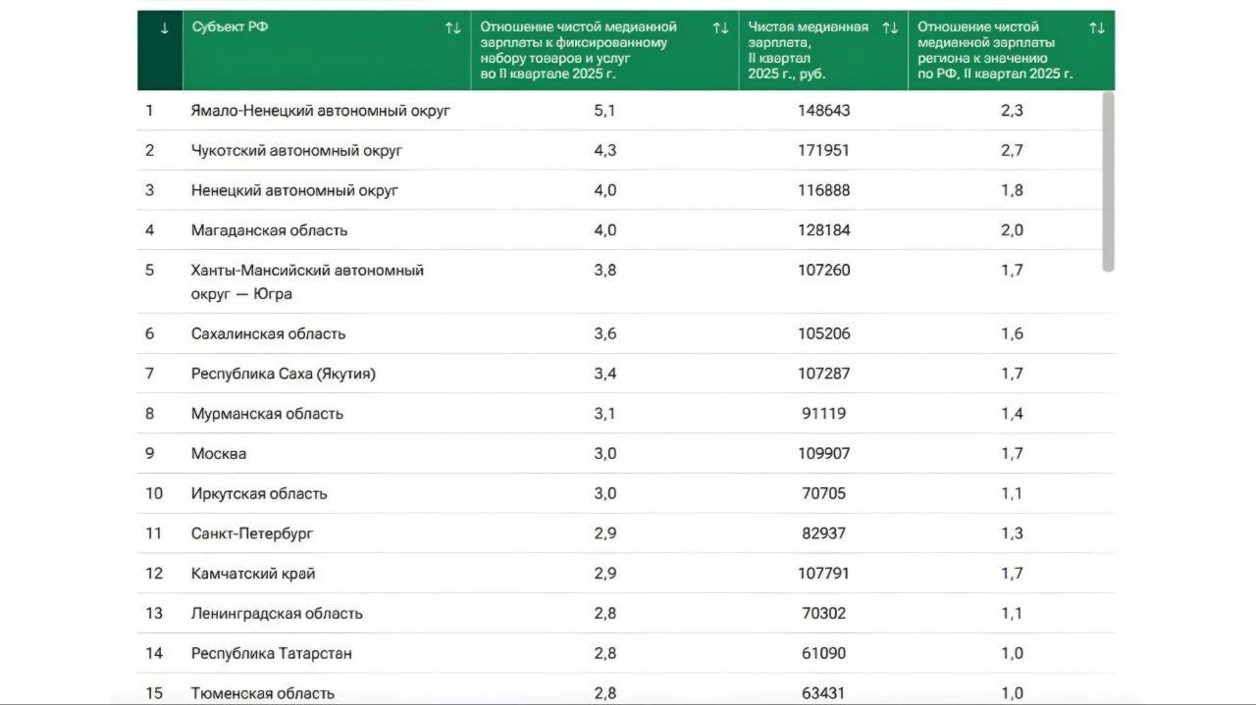This screenshot has height=705, width=1256.
Task: Click the Ленинградская область row
Action: tap(277, 614)
